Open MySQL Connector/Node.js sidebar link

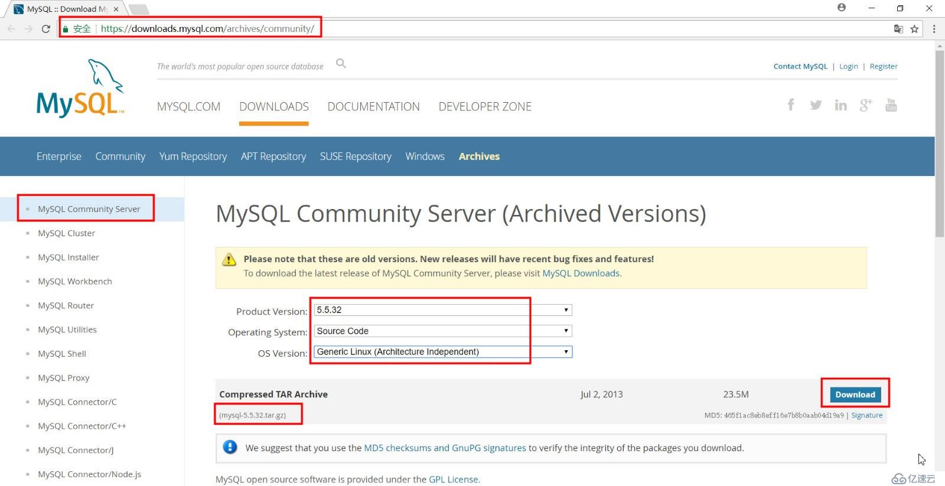(x=90, y=474)
